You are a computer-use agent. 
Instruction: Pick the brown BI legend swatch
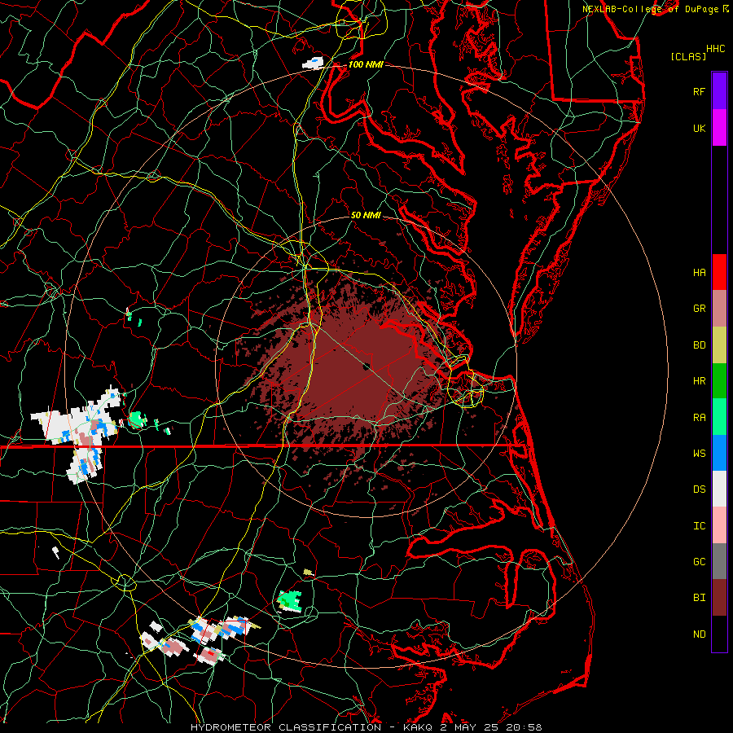[719, 598]
